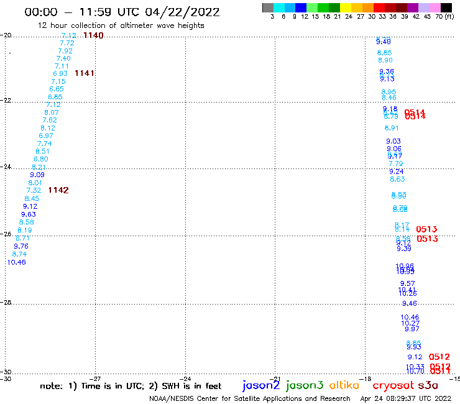Select the yellow swatch in the legend bar
The image size is (460, 404).
(346, 7)
